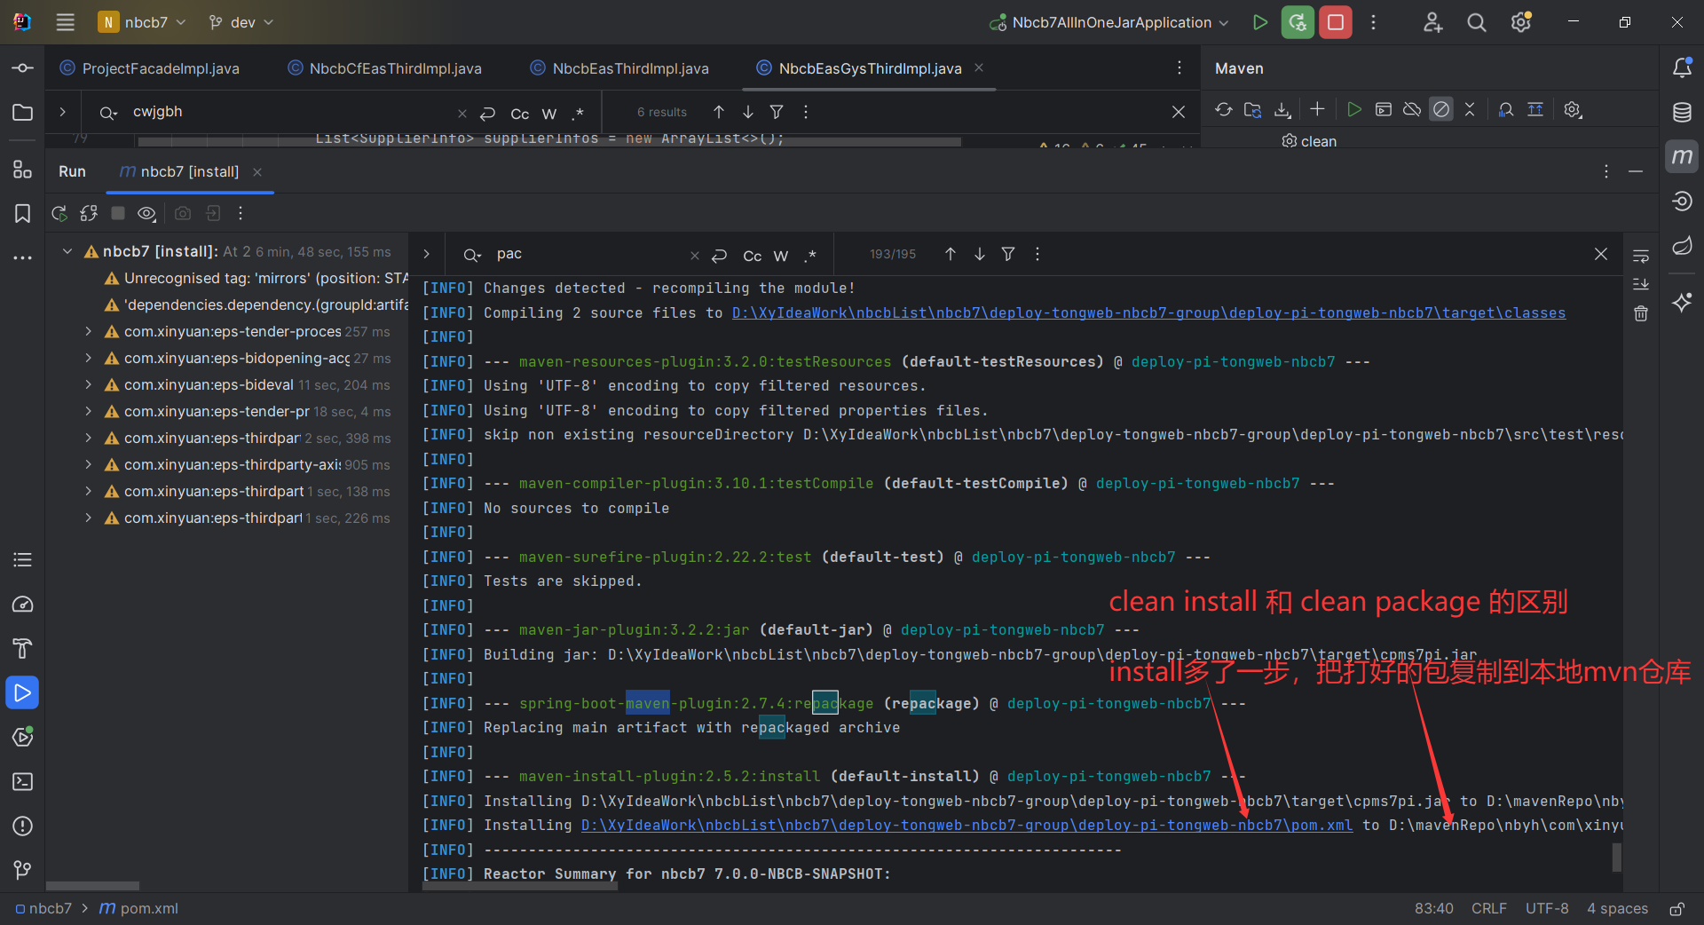Toggle Skip Tests mode in Maven
Screen dimensions: 1704x925
1441,109
